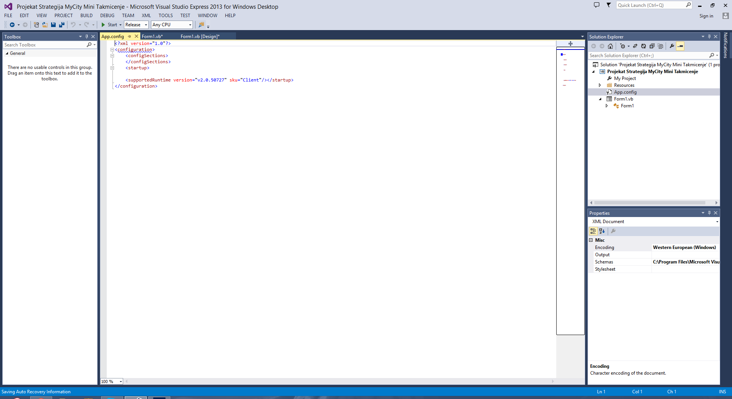Click the Find in Files toolbar icon

[201, 25]
